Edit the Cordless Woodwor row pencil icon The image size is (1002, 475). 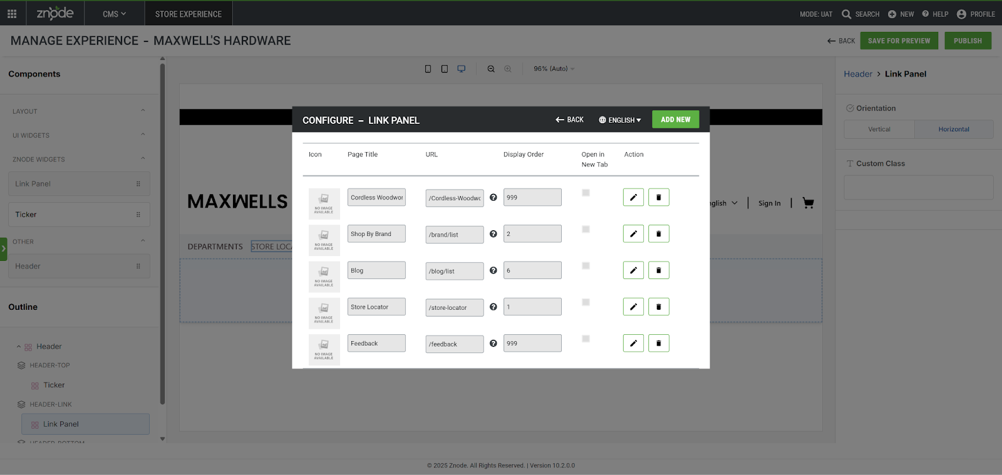633,197
